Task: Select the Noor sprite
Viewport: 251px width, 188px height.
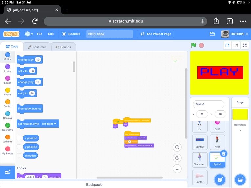Action: click(x=217, y=142)
